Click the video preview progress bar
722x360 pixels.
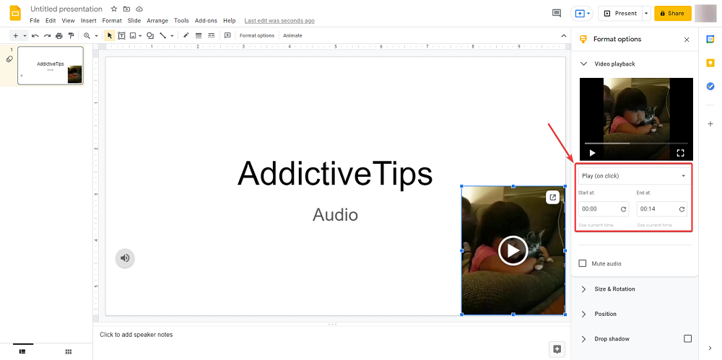click(x=635, y=143)
